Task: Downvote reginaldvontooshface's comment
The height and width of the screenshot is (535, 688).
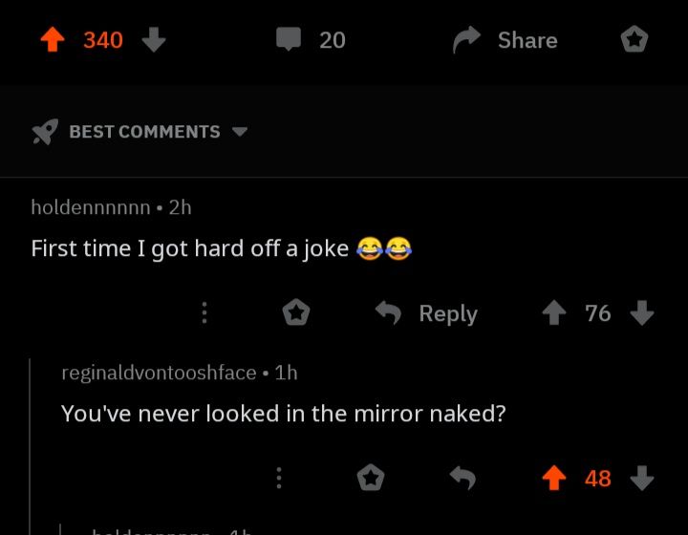Action: click(x=643, y=478)
